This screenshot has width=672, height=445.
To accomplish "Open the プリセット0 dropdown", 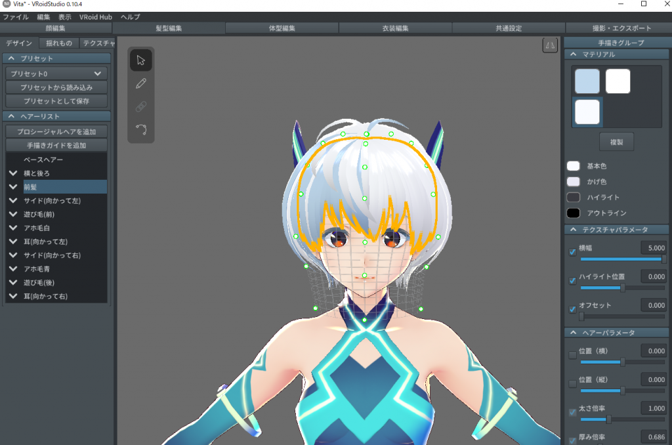I will tap(56, 74).
